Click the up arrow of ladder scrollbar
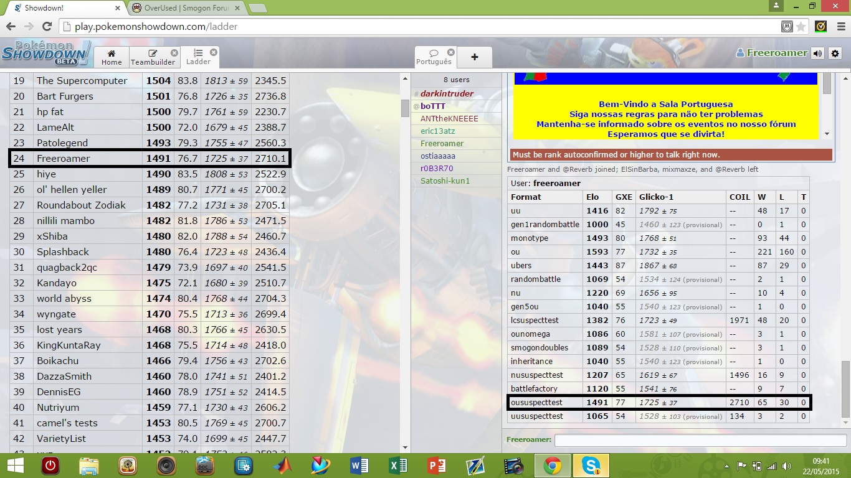Viewport: 851px width, 478px height. (405, 78)
